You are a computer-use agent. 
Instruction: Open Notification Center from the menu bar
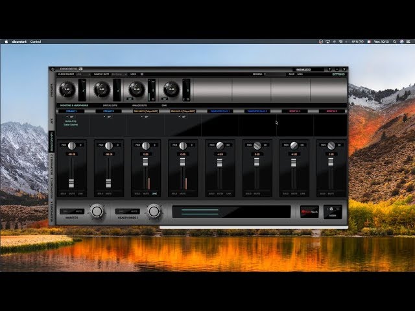pos(409,41)
